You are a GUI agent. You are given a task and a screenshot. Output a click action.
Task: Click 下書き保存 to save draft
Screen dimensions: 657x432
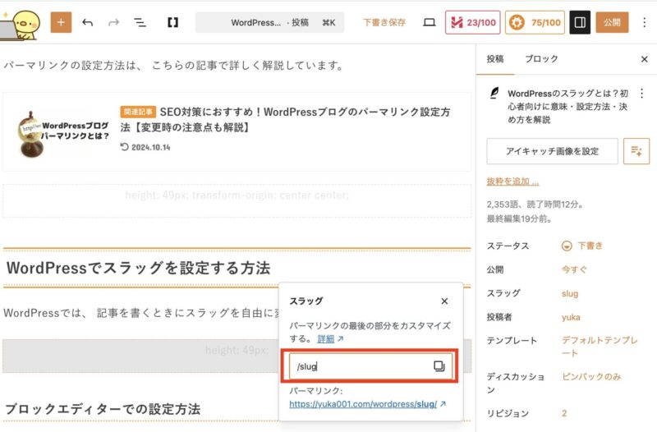[x=384, y=22]
